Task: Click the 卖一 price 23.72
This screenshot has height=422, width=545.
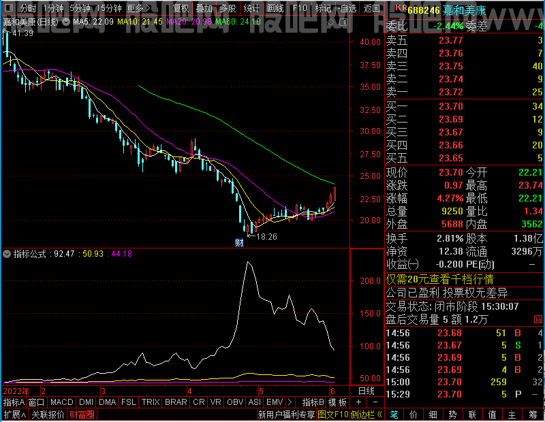Action: (x=451, y=92)
